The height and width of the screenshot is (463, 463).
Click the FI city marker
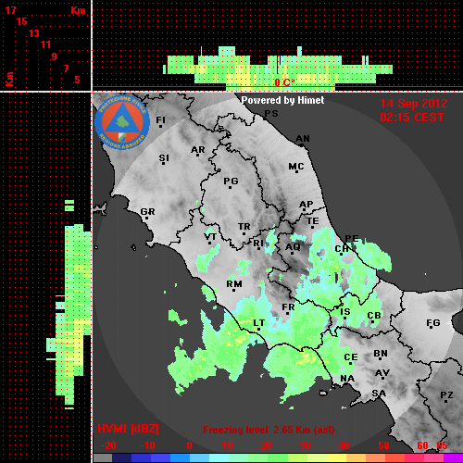click(x=160, y=121)
